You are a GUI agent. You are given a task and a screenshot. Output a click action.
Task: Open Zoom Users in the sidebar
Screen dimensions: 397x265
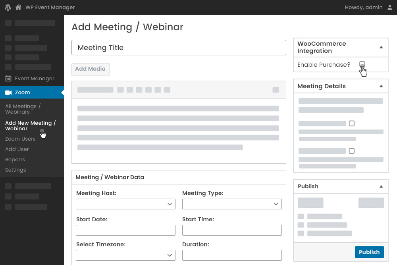coord(20,139)
